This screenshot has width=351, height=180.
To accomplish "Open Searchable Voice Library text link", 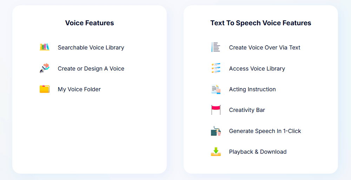I will (x=91, y=47).
